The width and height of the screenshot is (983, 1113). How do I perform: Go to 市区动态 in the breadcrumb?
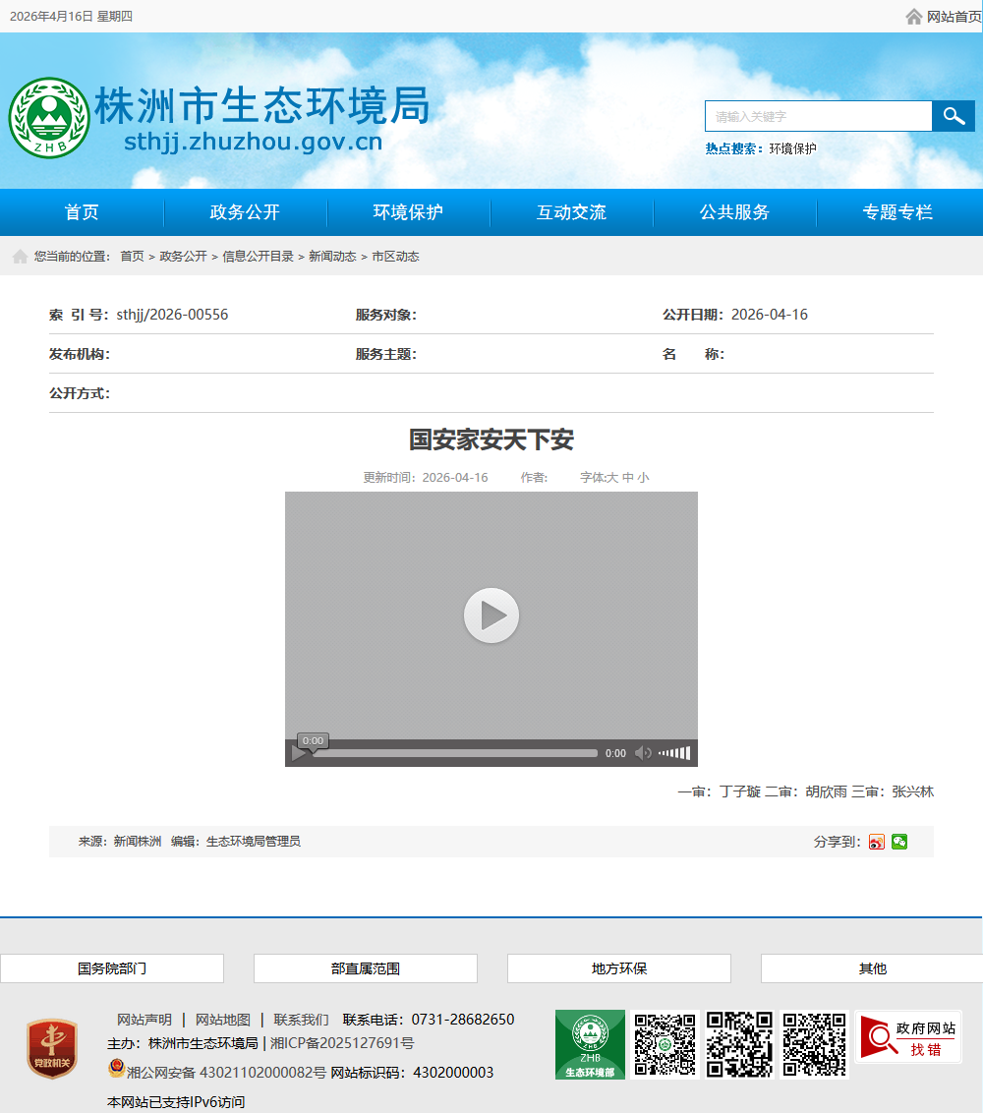click(395, 257)
